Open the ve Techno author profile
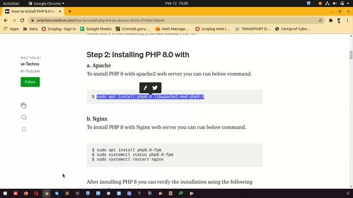The width and height of the screenshot is (353, 198). click(x=30, y=64)
